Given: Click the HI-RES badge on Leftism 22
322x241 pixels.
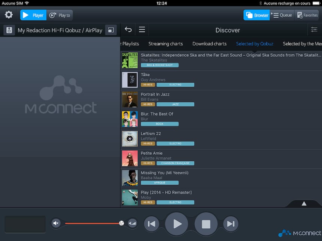Looking at the screenshot, I should pyautogui.click(x=148, y=143).
